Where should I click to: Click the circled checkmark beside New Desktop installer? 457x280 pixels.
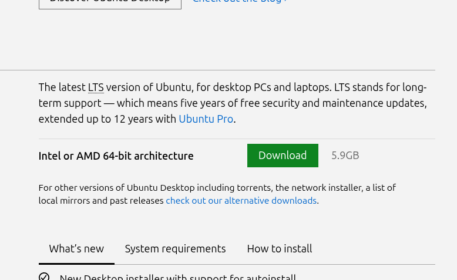(x=44, y=276)
